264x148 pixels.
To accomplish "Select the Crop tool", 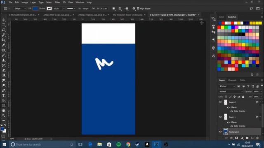I will [x=3, y=40].
